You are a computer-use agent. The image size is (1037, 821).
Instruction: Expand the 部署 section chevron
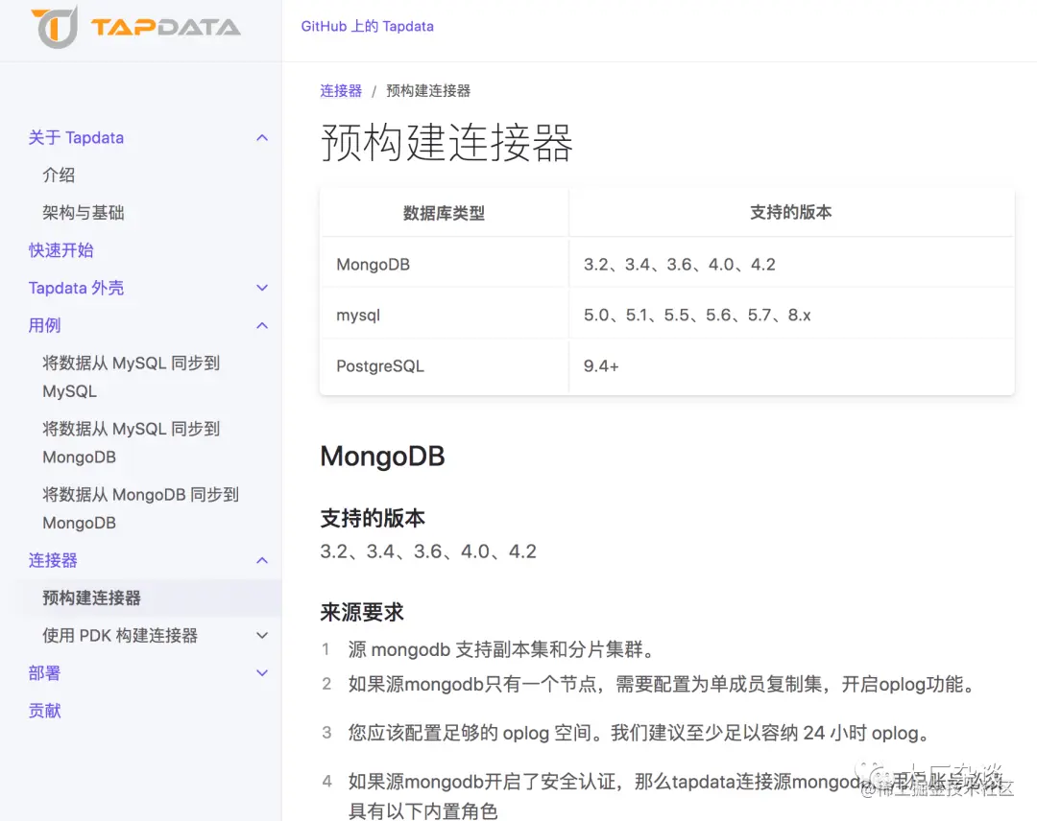[x=262, y=673]
